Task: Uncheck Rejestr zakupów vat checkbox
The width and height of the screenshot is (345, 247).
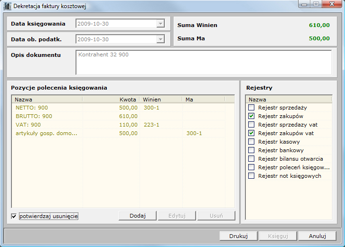Action: click(251, 133)
